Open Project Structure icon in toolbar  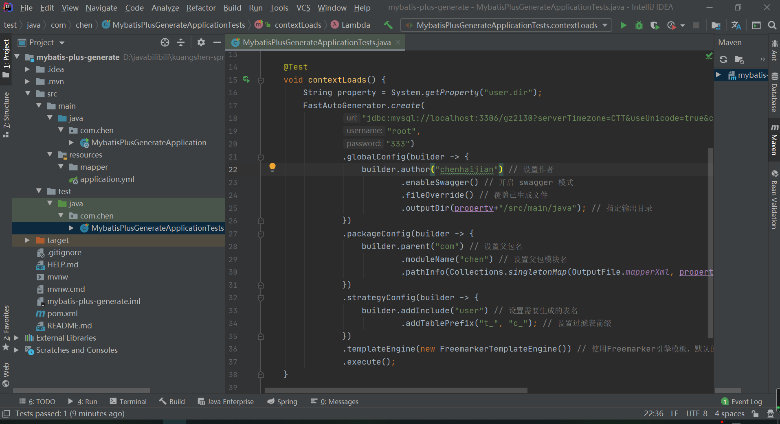(x=716, y=25)
